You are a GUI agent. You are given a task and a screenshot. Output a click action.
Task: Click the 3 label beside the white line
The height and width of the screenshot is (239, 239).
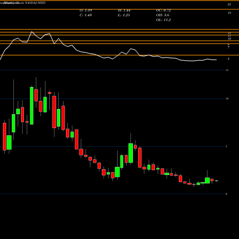tap(228, 59)
